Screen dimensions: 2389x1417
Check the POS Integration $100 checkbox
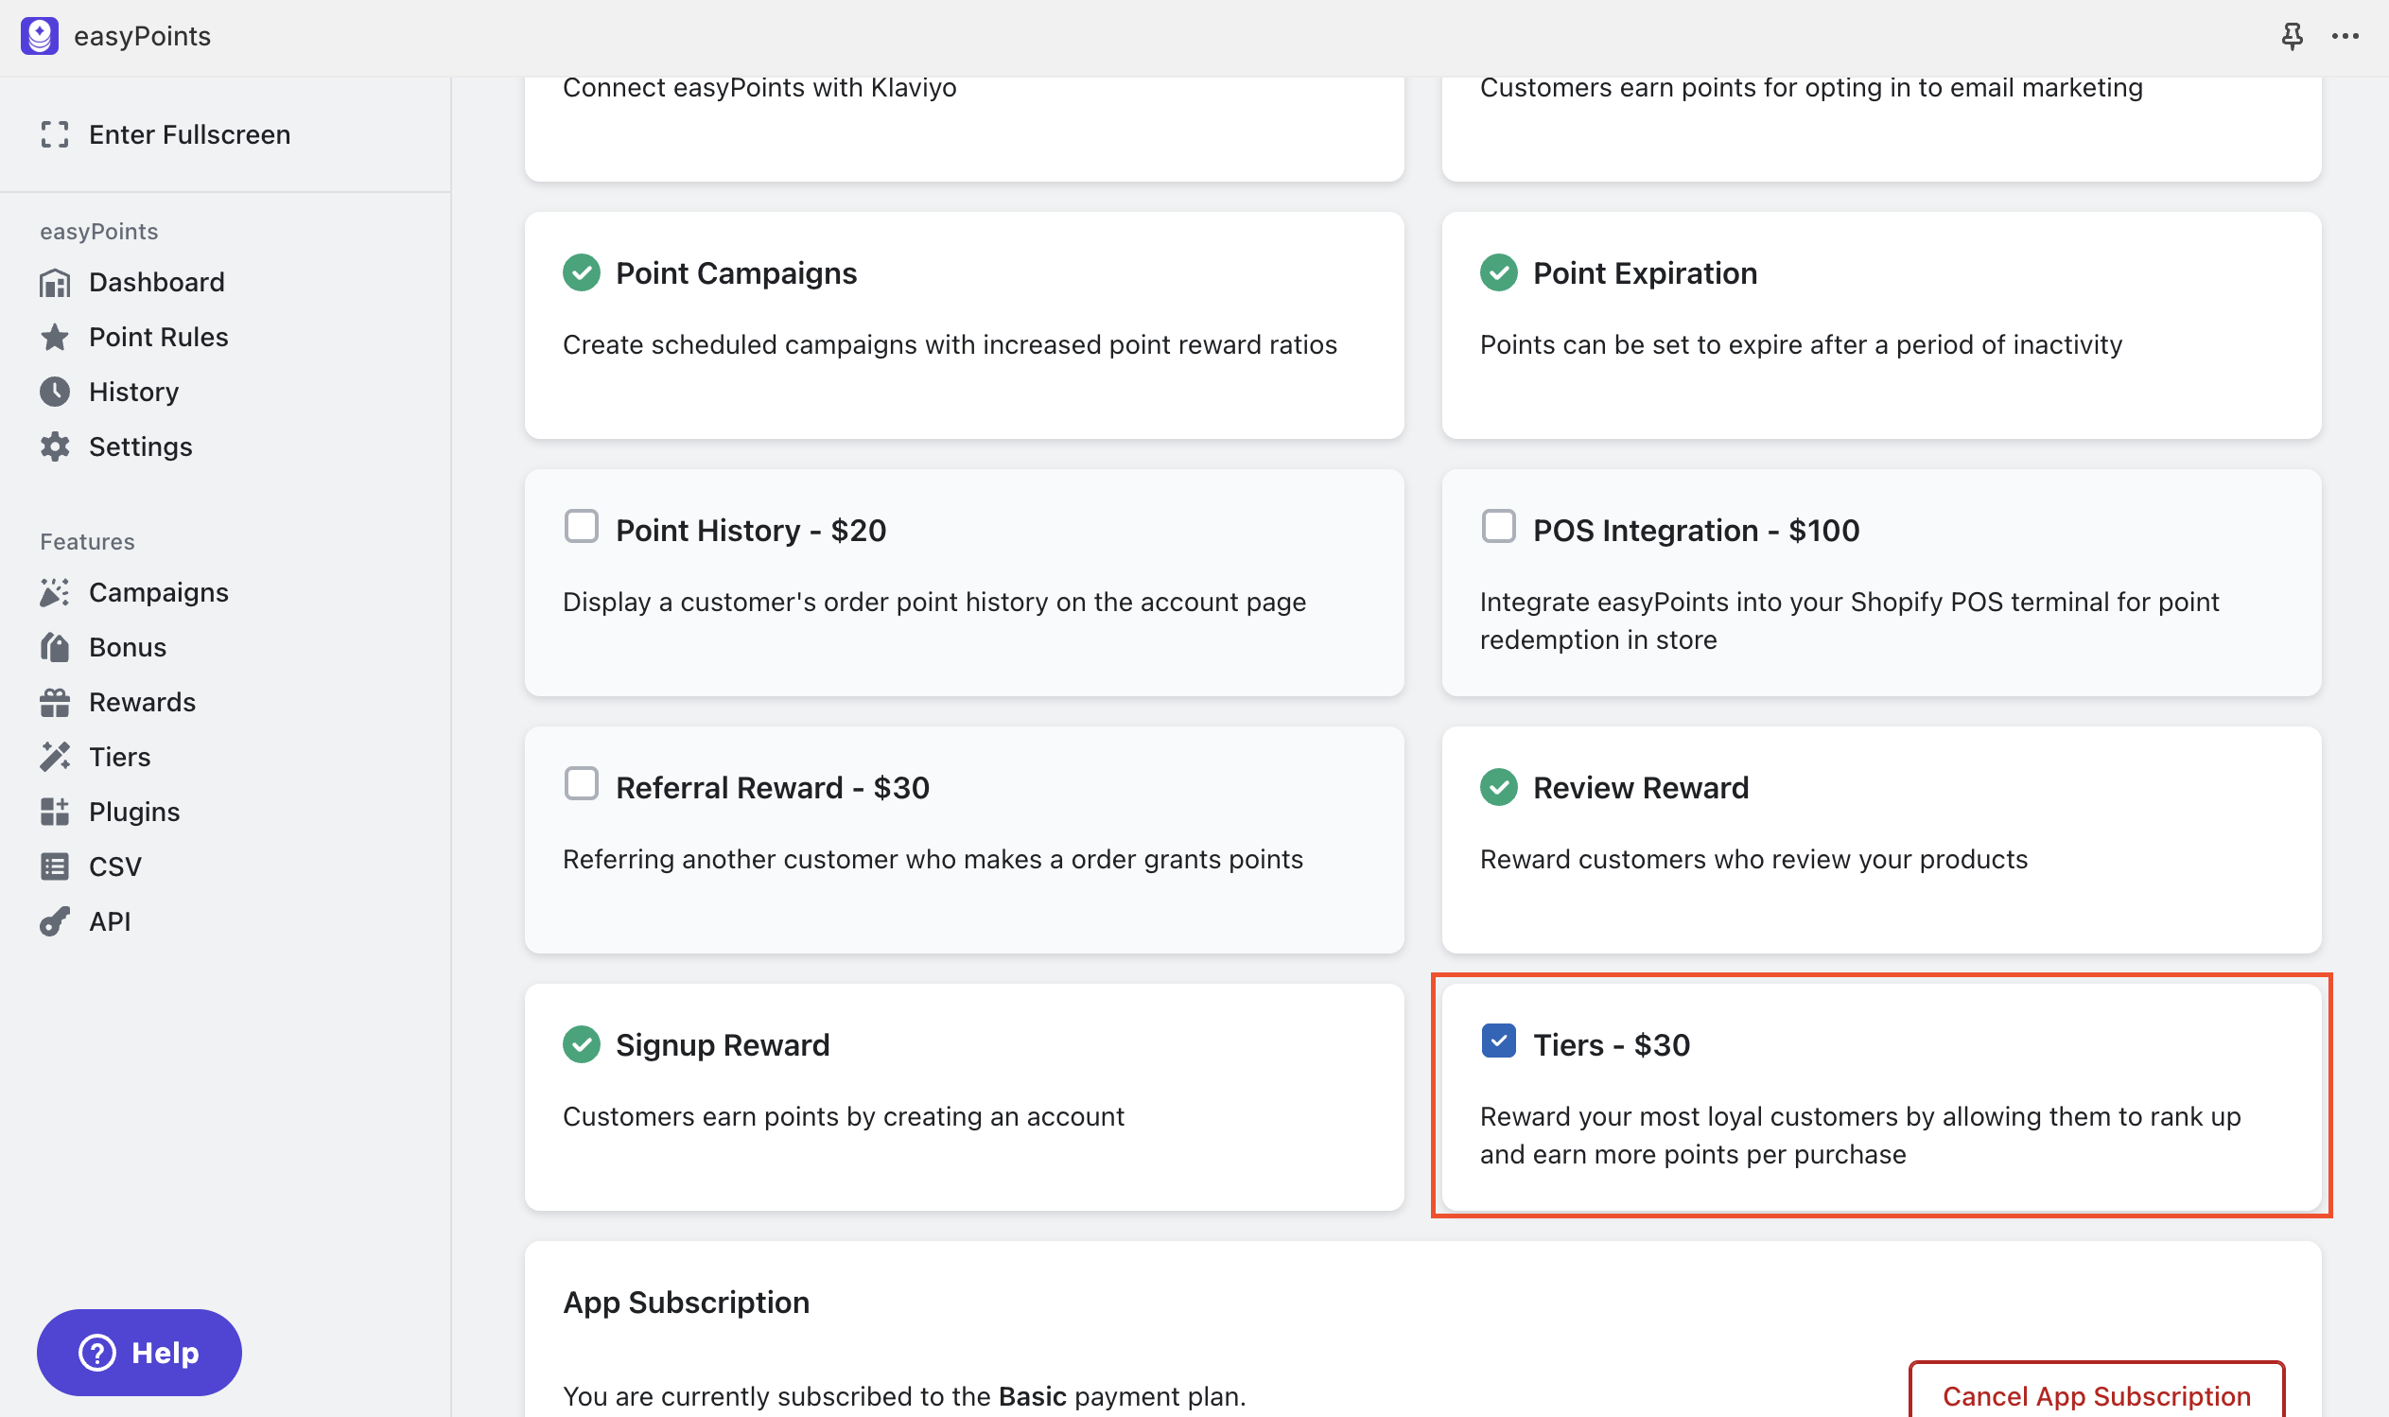[1498, 526]
